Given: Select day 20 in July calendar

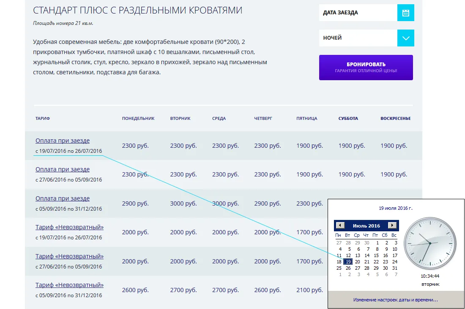Looking at the screenshot, I should (358, 262).
